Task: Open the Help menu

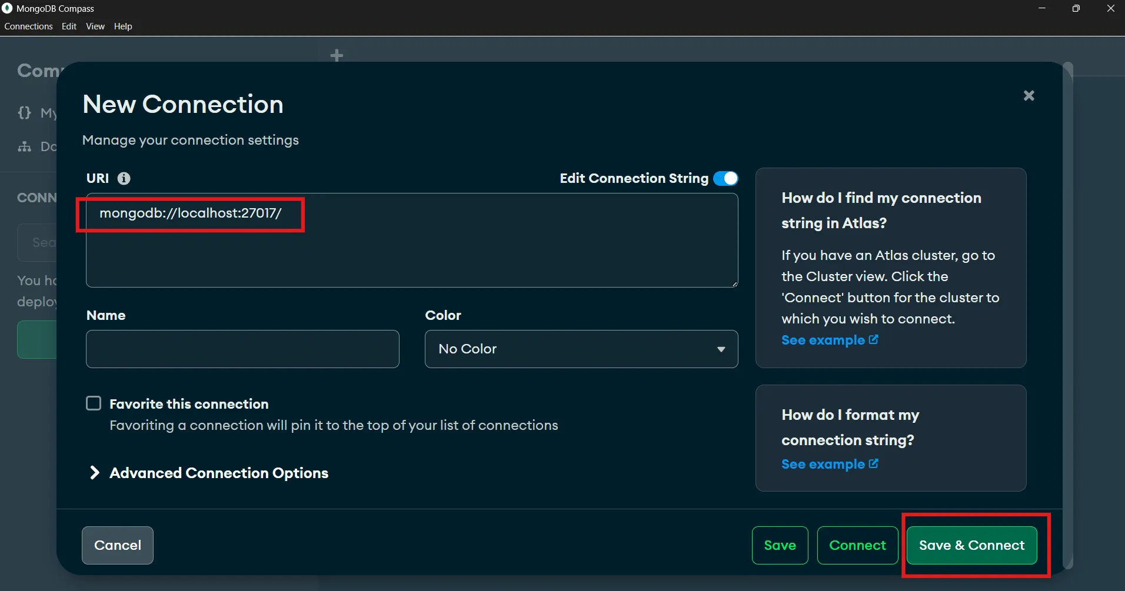Action: tap(123, 26)
